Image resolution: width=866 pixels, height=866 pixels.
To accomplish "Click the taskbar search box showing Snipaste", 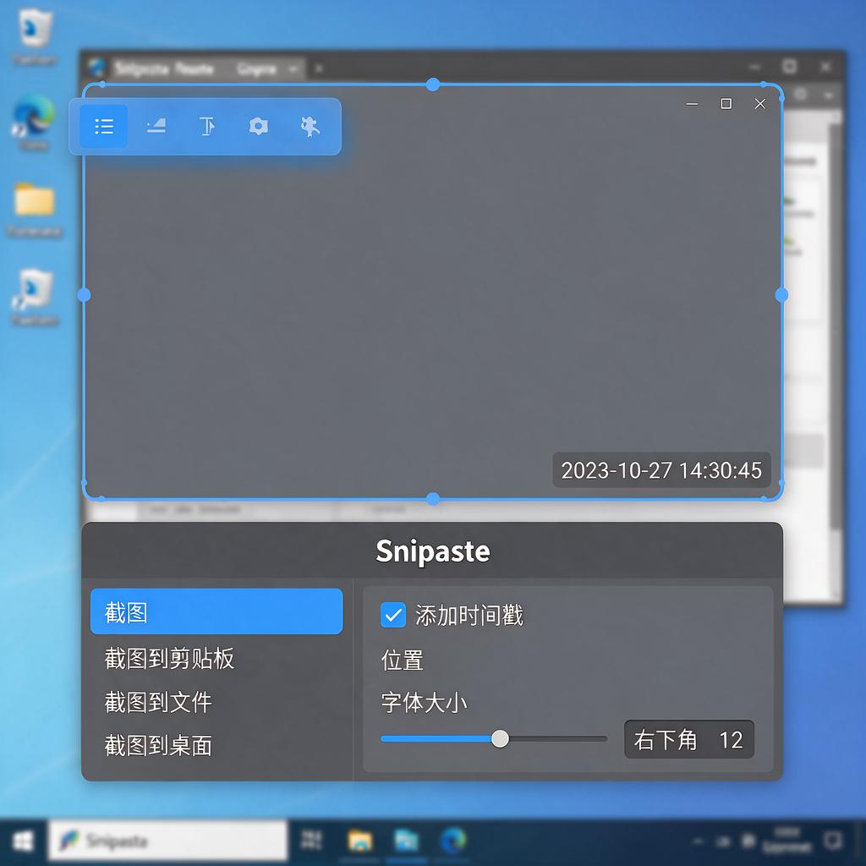I will [168, 841].
